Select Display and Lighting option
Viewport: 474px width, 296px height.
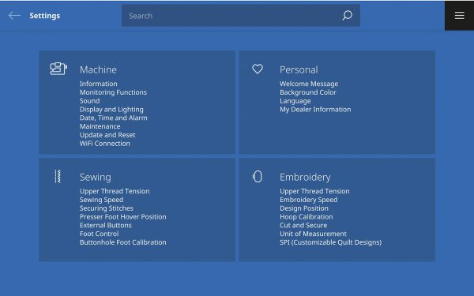111,110
